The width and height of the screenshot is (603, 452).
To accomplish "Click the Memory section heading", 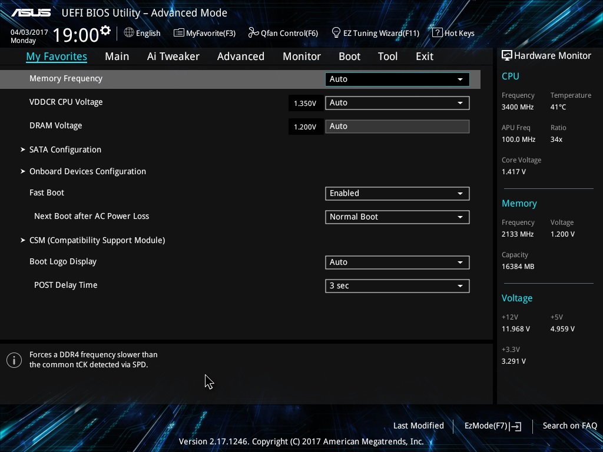I will (519, 204).
